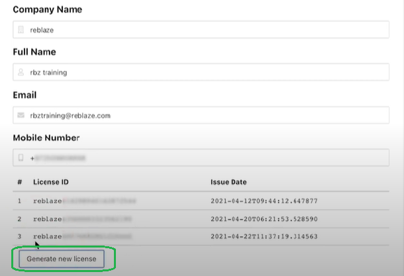Click issue date 2021-04-20T06:21:53.528590
The width and height of the screenshot is (404, 276).
[264, 218]
